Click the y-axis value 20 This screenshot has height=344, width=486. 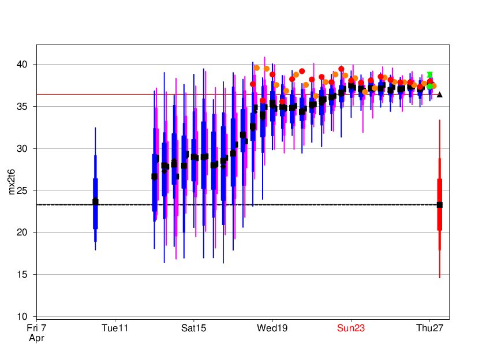(x=22, y=233)
